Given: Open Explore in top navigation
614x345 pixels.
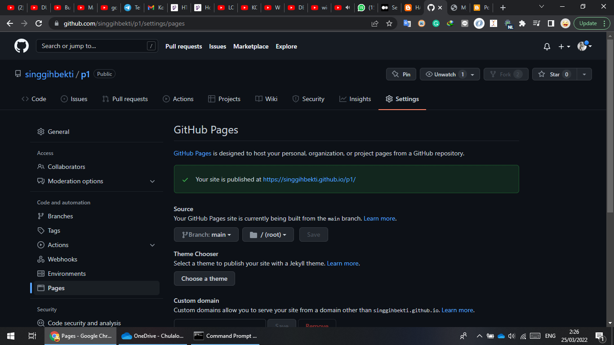Looking at the screenshot, I should tap(286, 46).
